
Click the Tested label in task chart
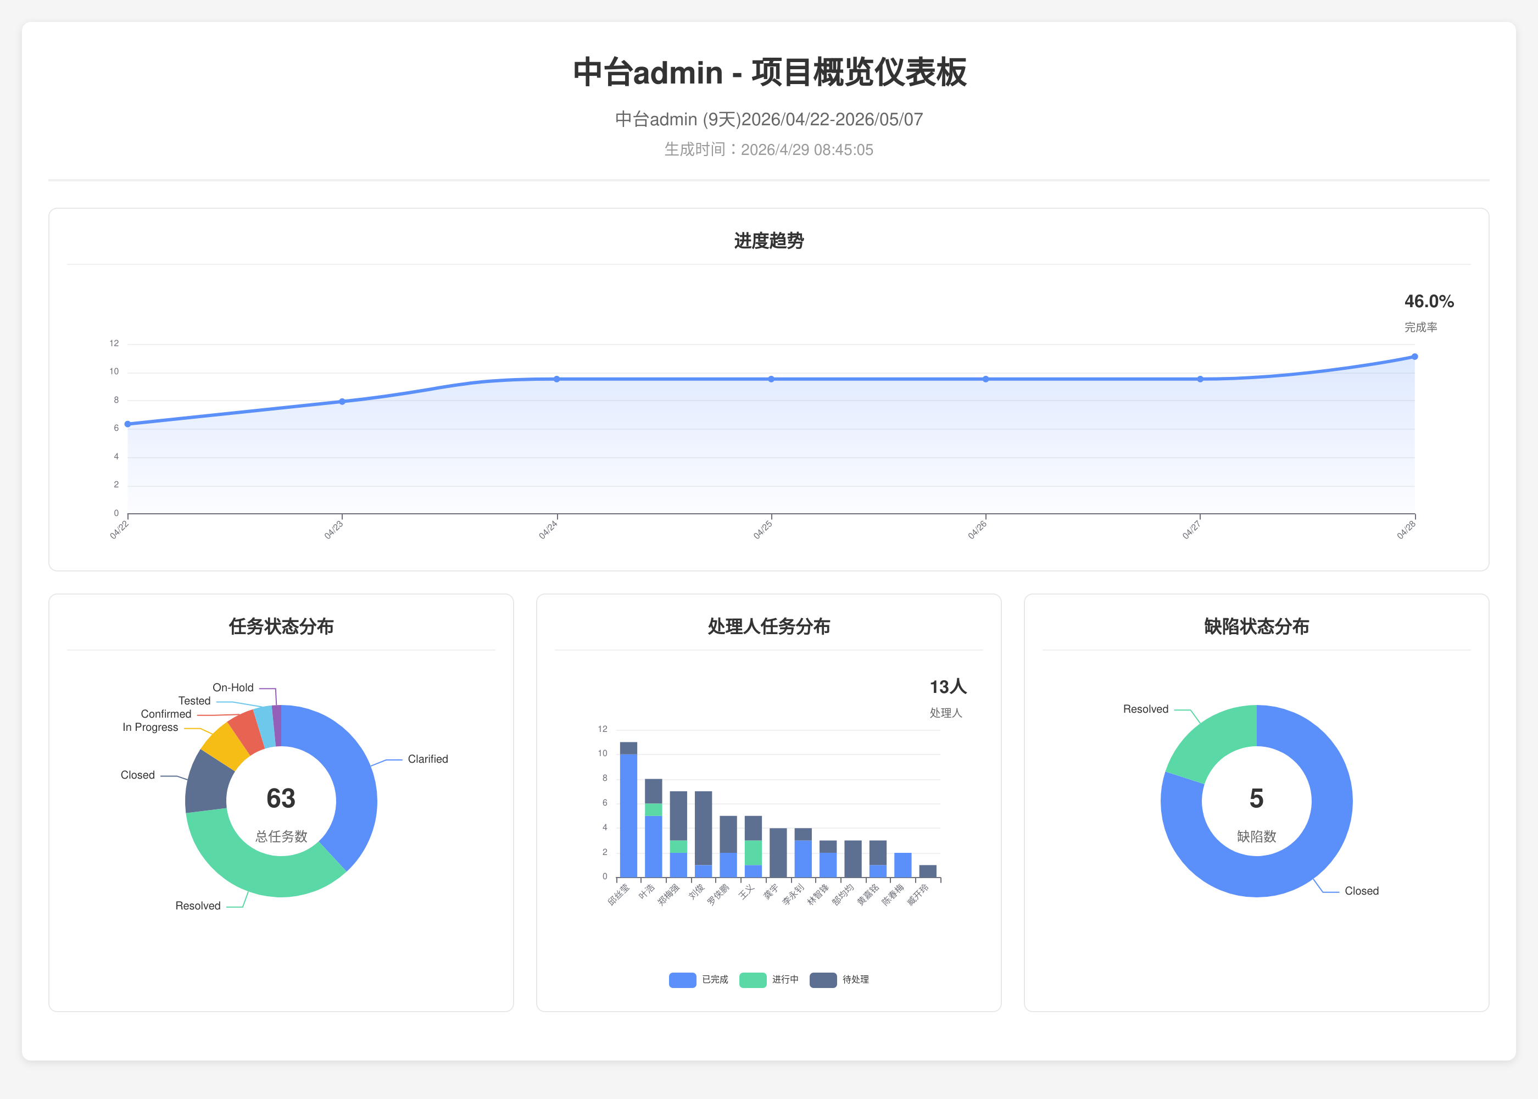click(x=194, y=701)
